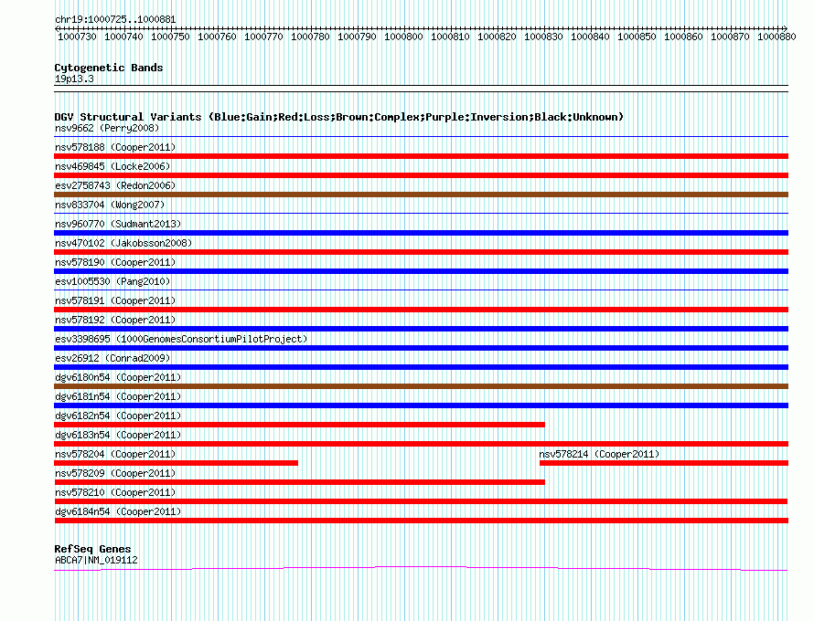814x621 pixels.
Task: Click the short red bar under nsv578204
Action: click(x=176, y=463)
